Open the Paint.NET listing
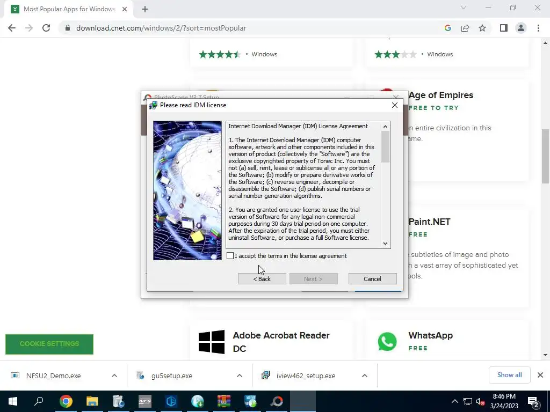This screenshot has height=412, width=550. tap(429, 222)
